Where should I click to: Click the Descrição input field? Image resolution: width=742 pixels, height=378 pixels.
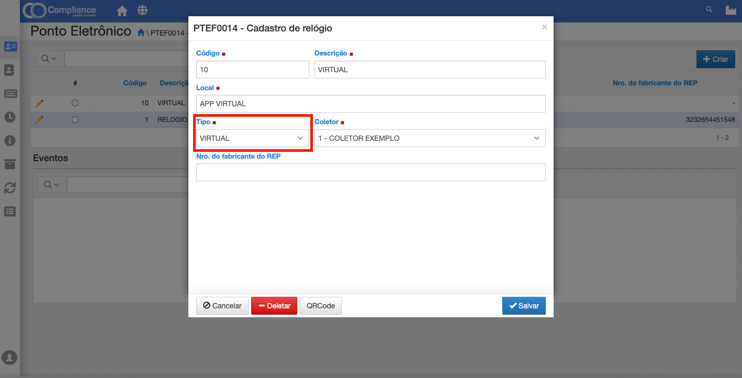pos(430,70)
